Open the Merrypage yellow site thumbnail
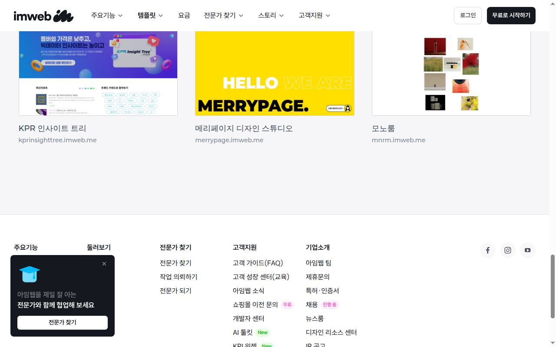This screenshot has width=556, height=347. pyautogui.click(x=275, y=73)
